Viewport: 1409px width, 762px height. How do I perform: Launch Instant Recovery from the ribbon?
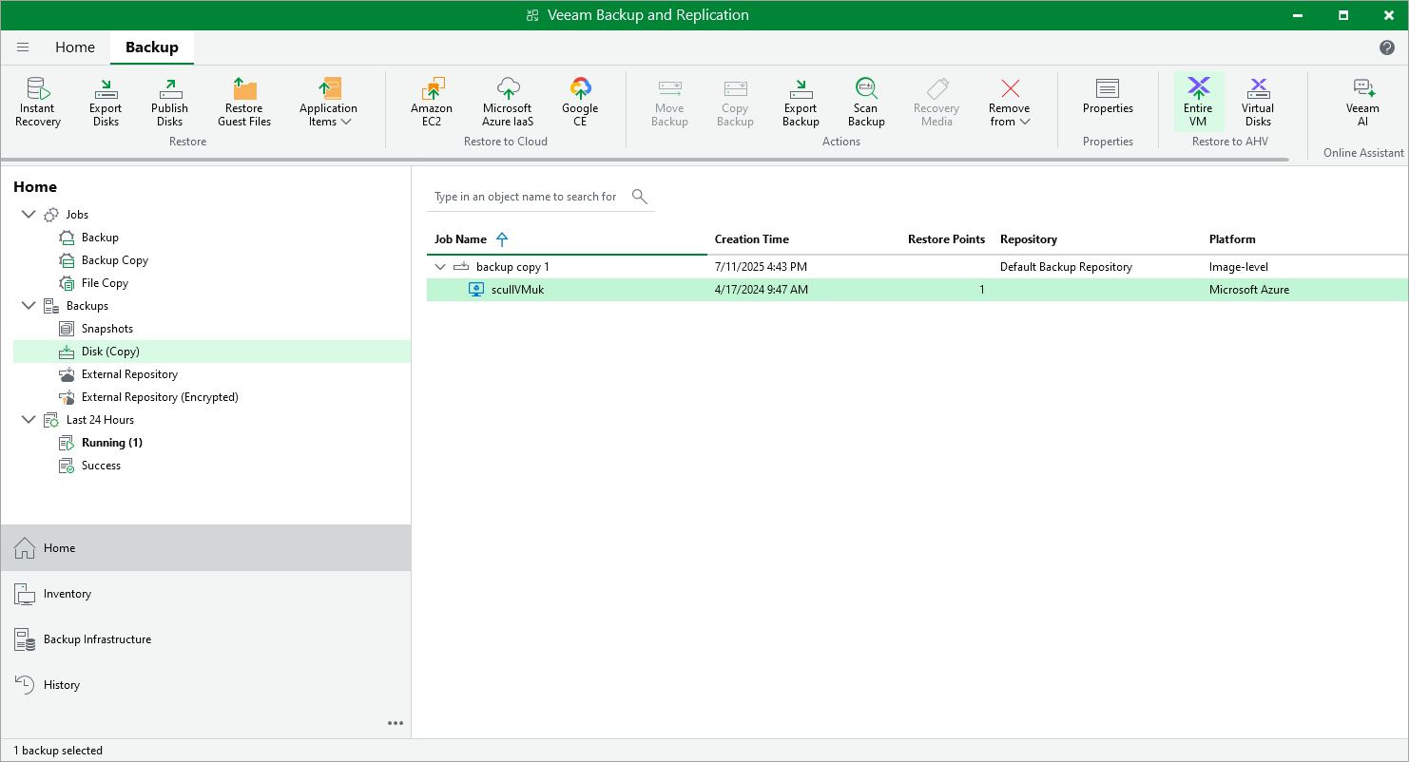(38, 102)
